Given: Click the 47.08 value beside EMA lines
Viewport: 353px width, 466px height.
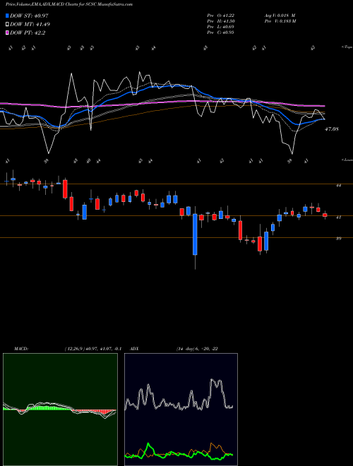Looking at the screenshot, I should (x=332, y=129).
